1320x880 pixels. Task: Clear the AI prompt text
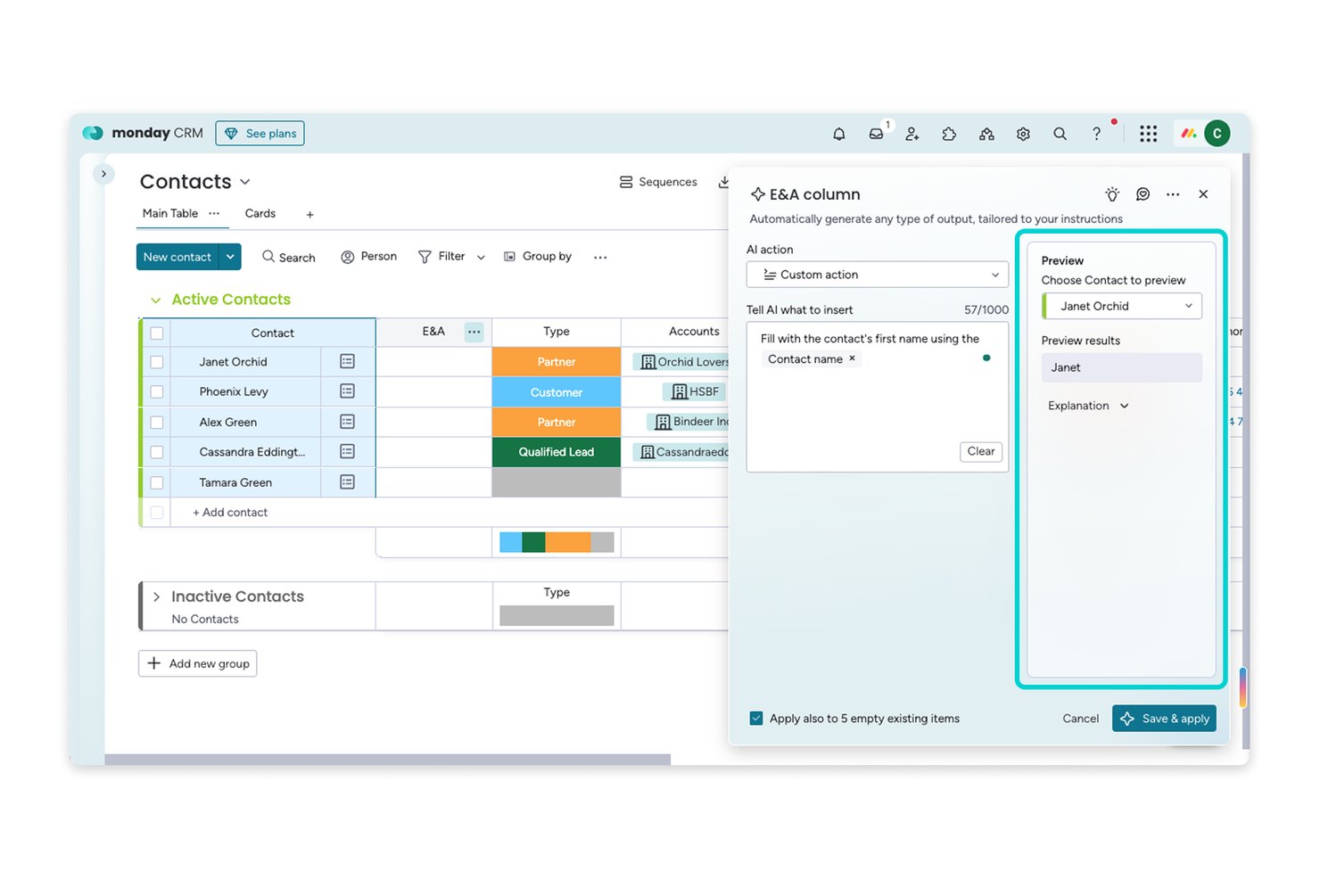click(x=981, y=452)
